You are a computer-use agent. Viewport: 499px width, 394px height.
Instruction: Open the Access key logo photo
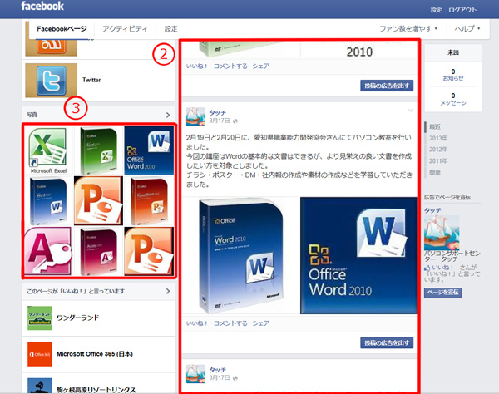(48, 251)
